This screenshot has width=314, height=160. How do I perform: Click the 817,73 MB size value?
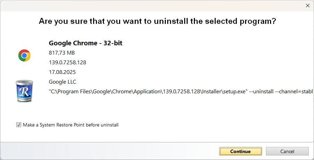click(62, 53)
